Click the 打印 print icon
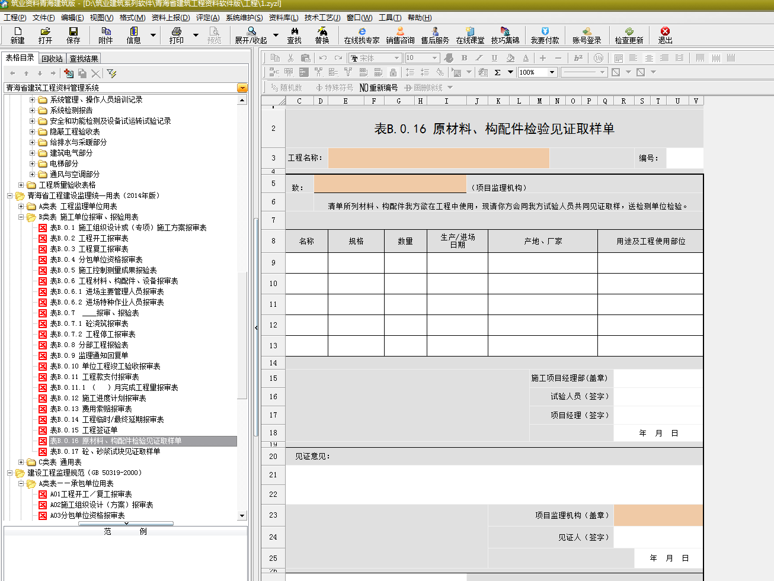The height and width of the screenshot is (581, 774). 176,36
